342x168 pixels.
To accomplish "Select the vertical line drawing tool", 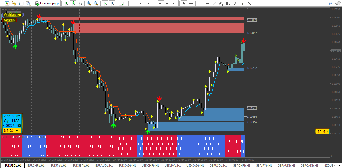I will [x=200, y=3].
